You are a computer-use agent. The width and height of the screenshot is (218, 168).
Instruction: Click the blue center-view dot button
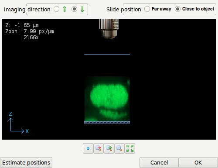(88, 148)
